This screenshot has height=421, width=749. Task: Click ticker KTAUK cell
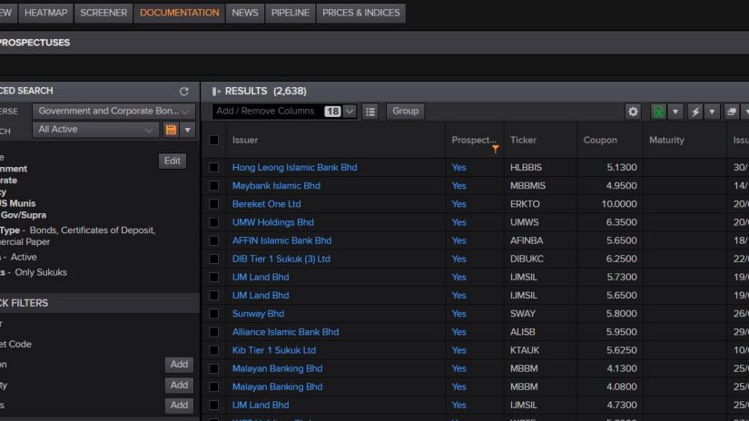(x=525, y=350)
